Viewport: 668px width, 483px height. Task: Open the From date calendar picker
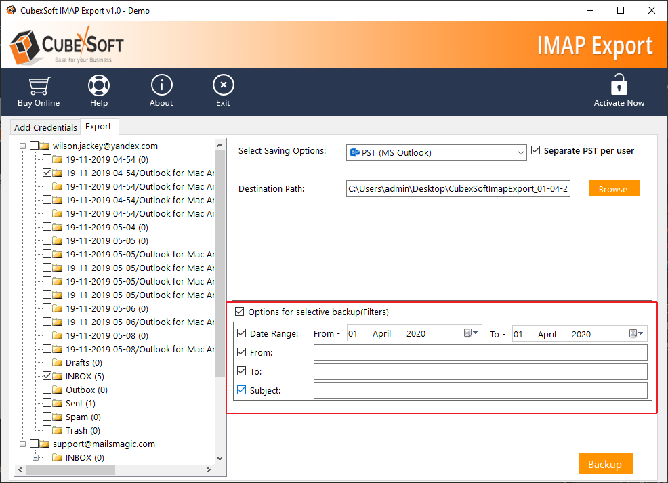pyautogui.click(x=471, y=333)
